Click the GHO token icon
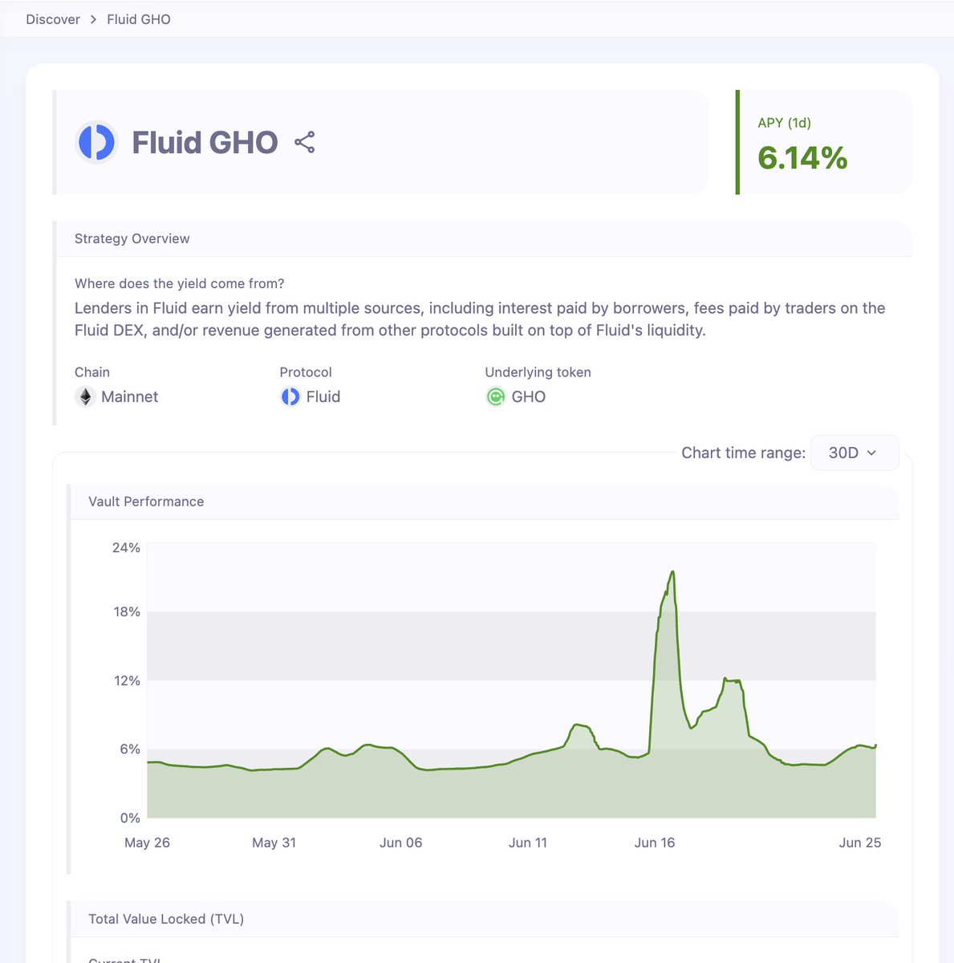The width and height of the screenshot is (954, 963). coord(496,396)
